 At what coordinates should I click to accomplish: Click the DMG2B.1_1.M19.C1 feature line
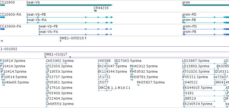tap(105, 90)
